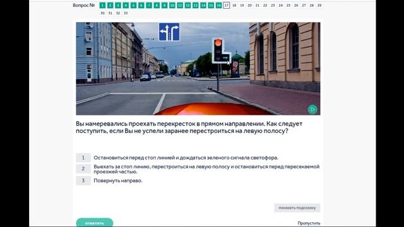Jump to question 32
Image resolution: width=404 pixels, height=227 pixels.
pyautogui.click(x=118, y=13)
